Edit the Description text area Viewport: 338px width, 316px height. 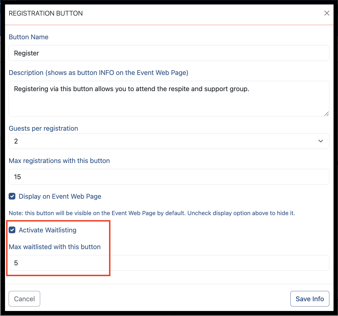169,99
